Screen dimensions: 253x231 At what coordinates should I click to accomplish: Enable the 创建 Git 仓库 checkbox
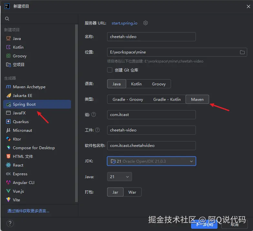110,70
